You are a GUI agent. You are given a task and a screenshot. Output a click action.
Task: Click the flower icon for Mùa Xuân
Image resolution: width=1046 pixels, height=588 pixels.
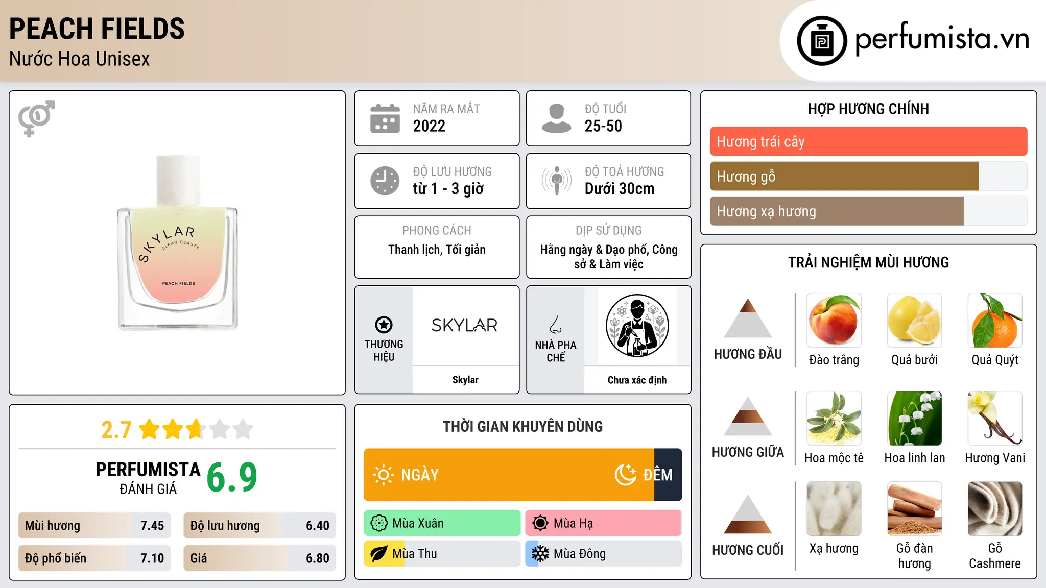click(379, 523)
